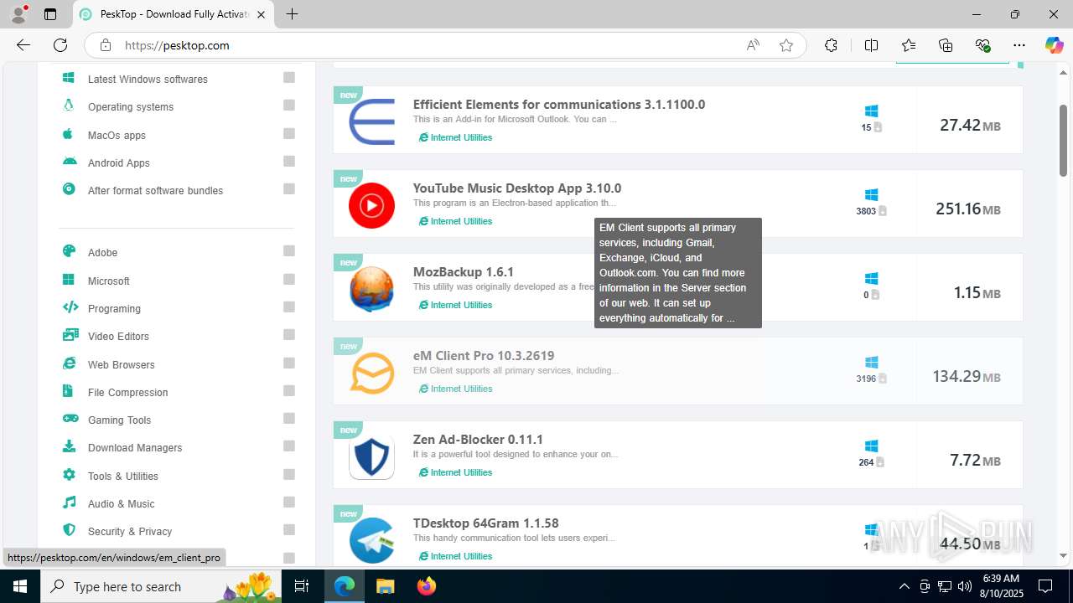The width and height of the screenshot is (1073, 603).
Task: Open Zen Ad-Blocker 0.11.1 page
Action: pyautogui.click(x=478, y=440)
